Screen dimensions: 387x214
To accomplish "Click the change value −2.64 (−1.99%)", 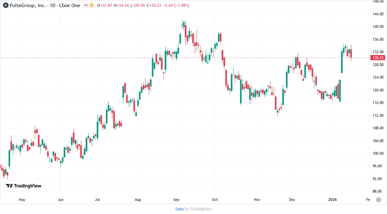I will (176, 6).
